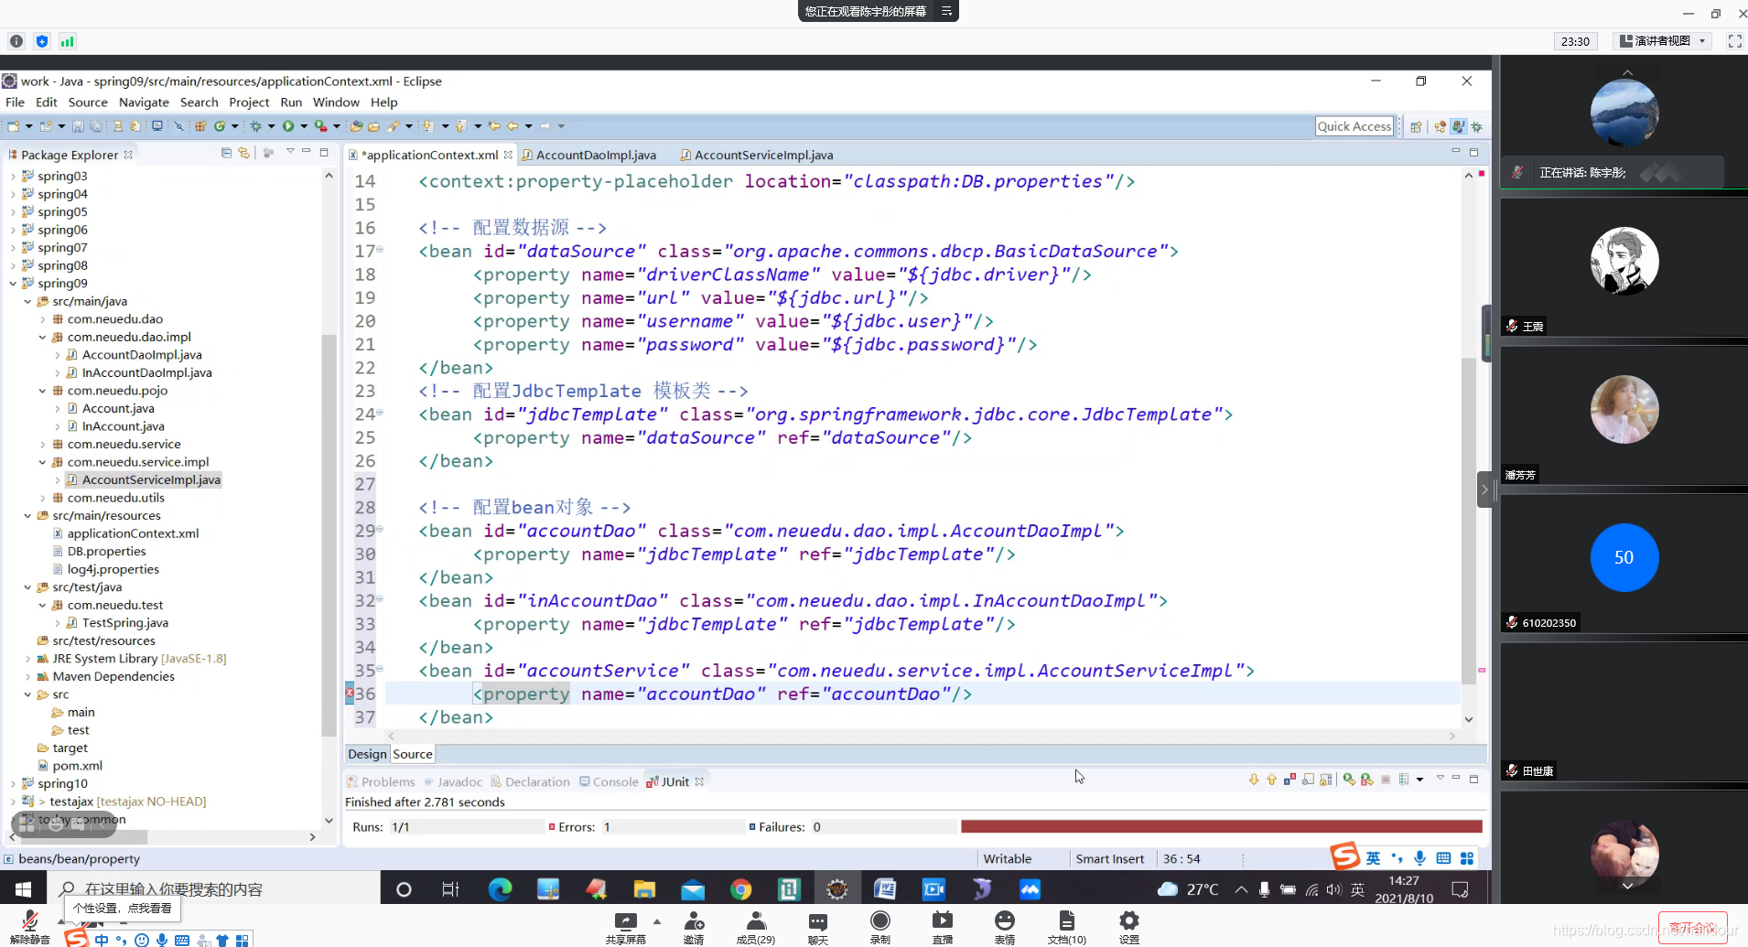Click the Save All toolbar icon
Screen dimensions: 1748x947
[x=95, y=126]
